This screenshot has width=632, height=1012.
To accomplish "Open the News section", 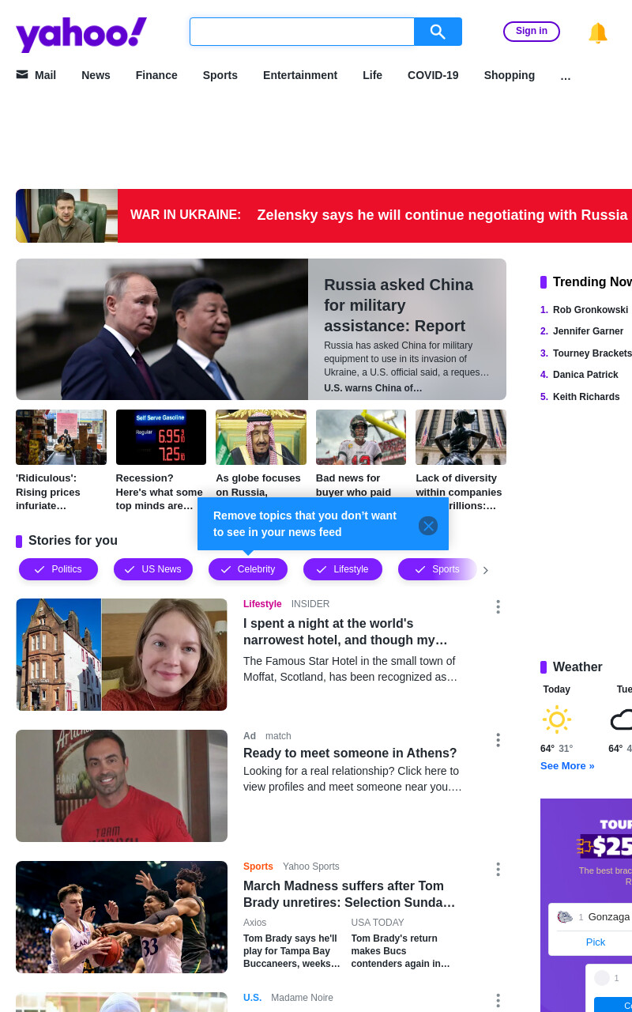I will (96, 75).
